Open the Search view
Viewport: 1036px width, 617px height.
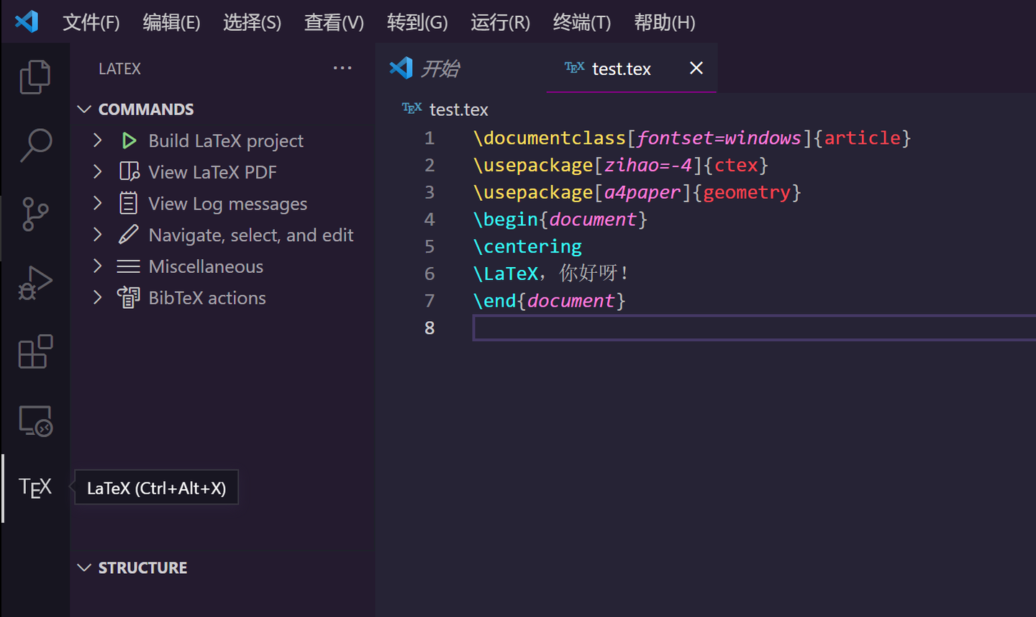pos(35,145)
